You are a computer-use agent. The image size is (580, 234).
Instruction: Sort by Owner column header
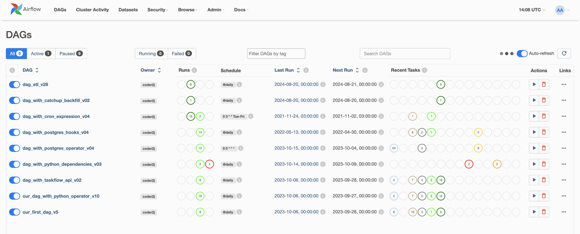tap(151, 70)
